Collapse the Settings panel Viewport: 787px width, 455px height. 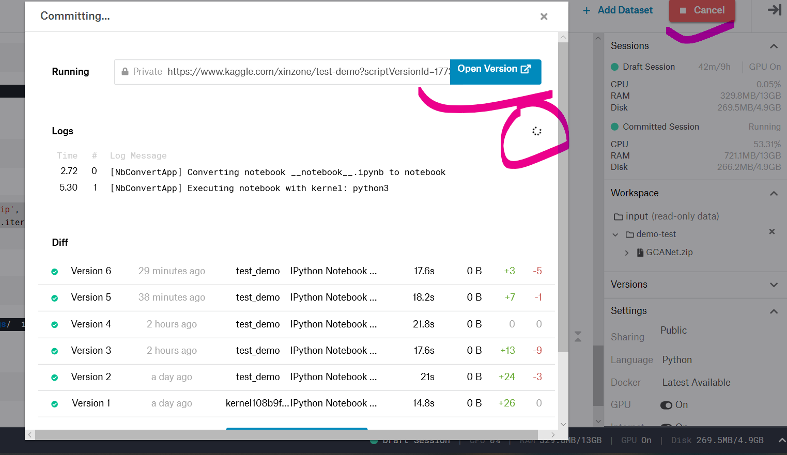(x=774, y=311)
